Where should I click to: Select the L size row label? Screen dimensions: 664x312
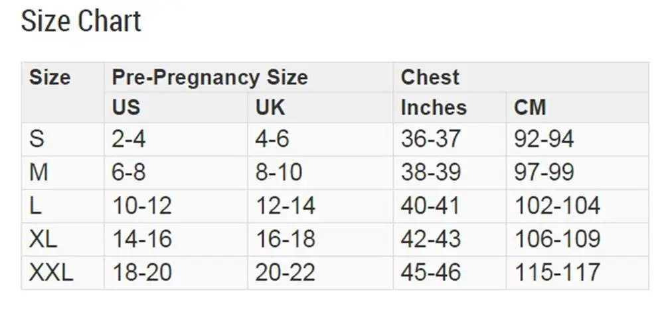[x=62, y=206]
